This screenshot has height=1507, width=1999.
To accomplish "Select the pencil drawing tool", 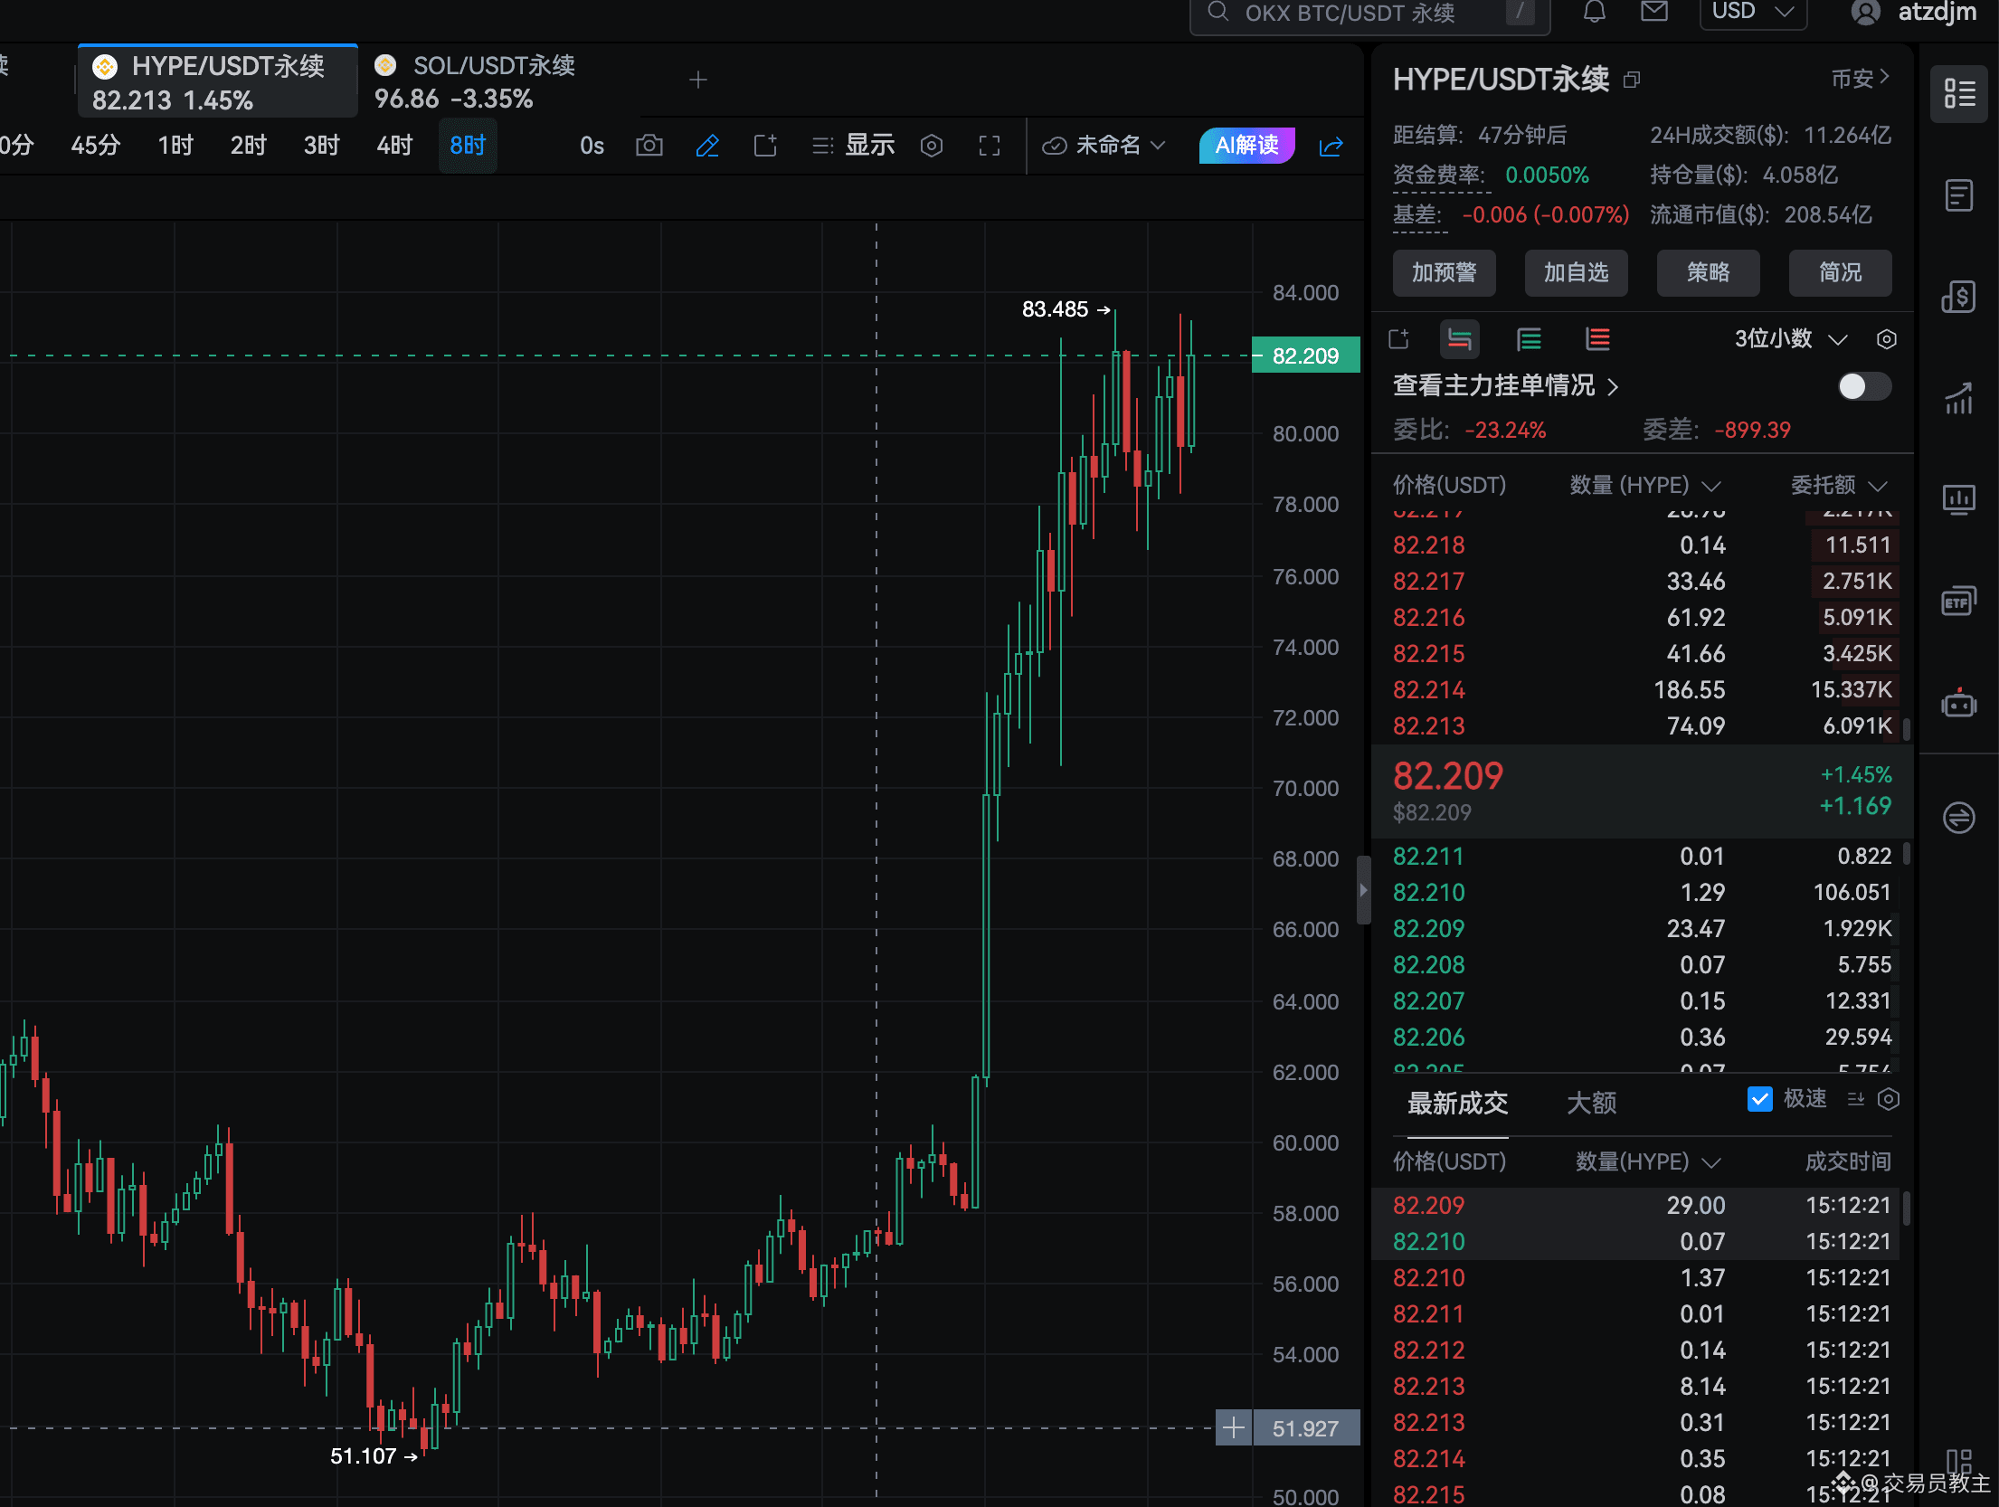I will click(x=707, y=146).
